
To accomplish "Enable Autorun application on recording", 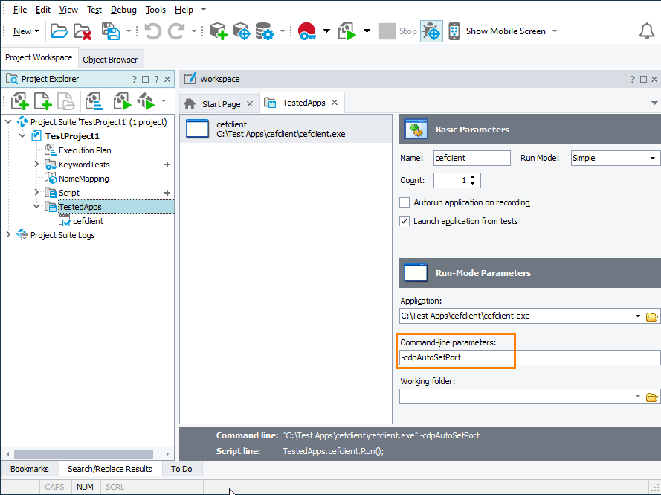I will (404, 202).
